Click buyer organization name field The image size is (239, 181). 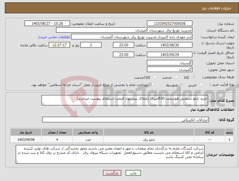pyautogui.click(x=124, y=30)
